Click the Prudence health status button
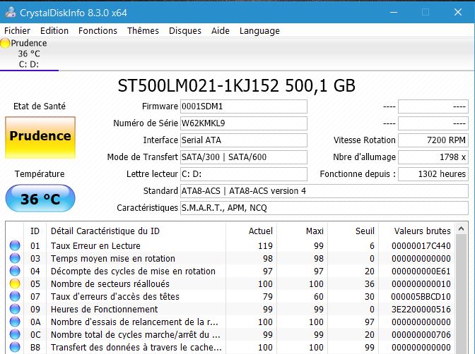 pyautogui.click(x=40, y=138)
